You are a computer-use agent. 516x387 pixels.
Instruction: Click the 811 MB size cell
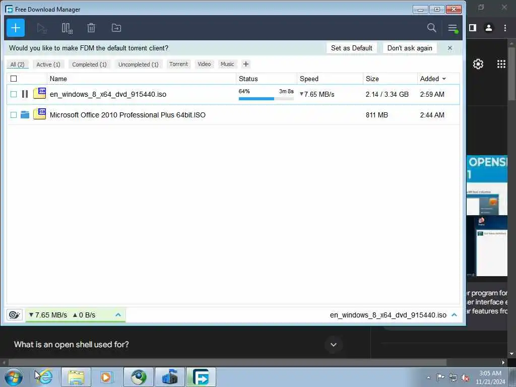tap(377, 115)
